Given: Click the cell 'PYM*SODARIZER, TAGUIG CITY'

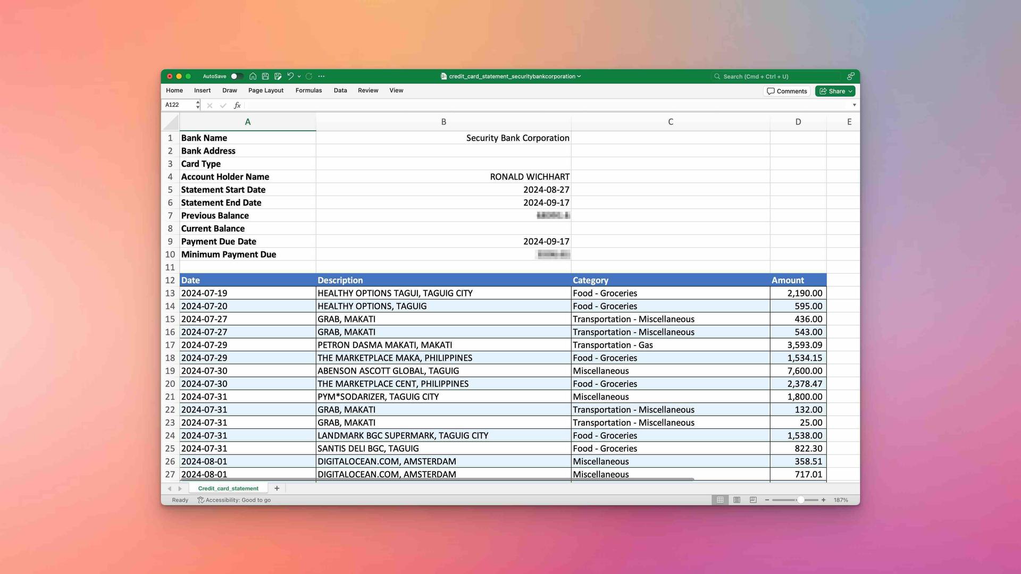Looking at the screenshot, I should [443, 397].
